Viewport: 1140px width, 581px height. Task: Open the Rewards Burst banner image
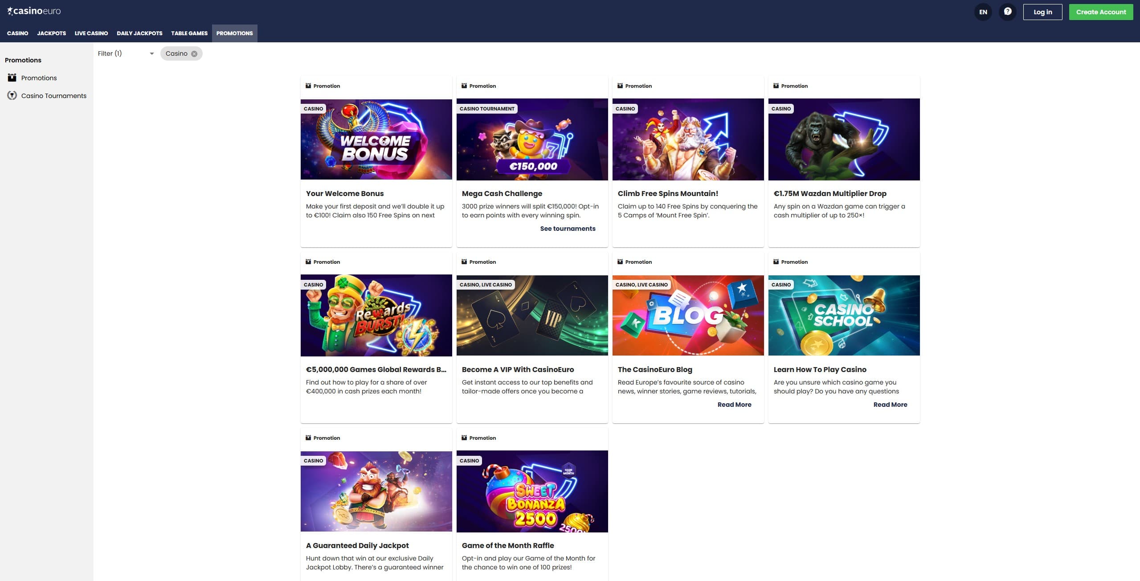click(x=376, y=315)
